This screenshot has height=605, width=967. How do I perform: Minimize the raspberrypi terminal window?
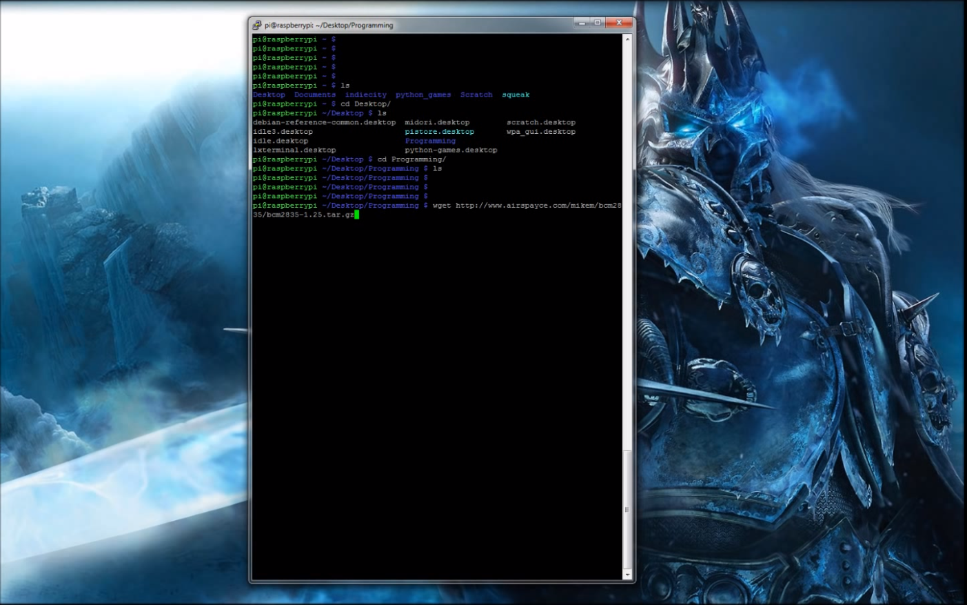pos(582,23)
